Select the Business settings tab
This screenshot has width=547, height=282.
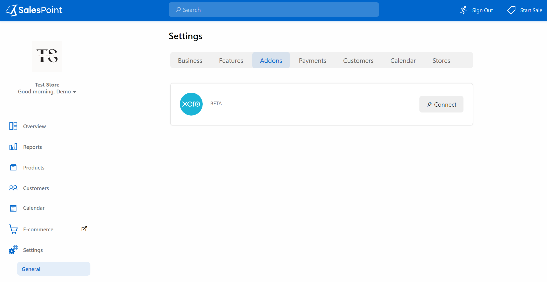tap(190, 60)
